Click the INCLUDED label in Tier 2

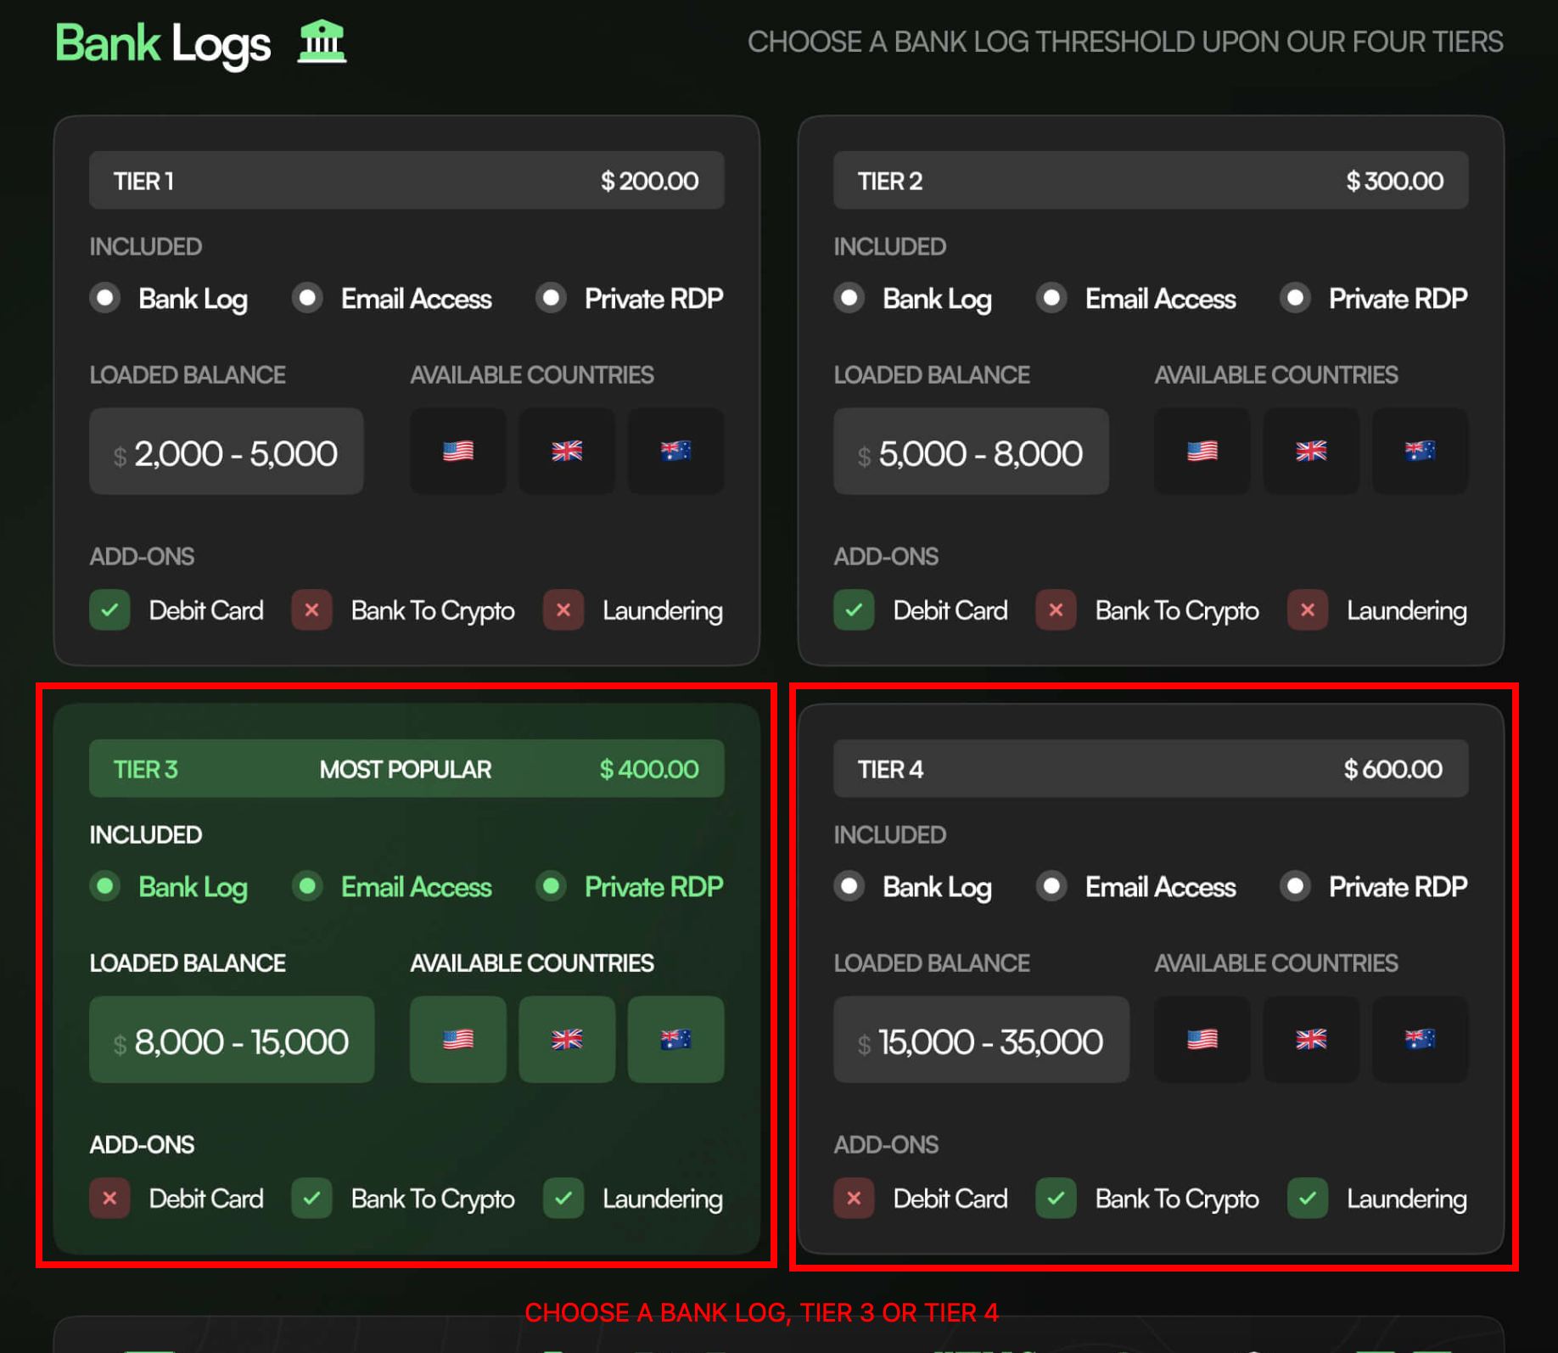pyautogui.click(x=889, y=246)
